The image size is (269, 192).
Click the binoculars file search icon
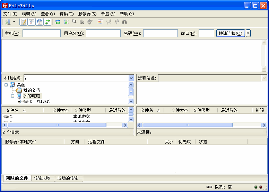[124, 22]
